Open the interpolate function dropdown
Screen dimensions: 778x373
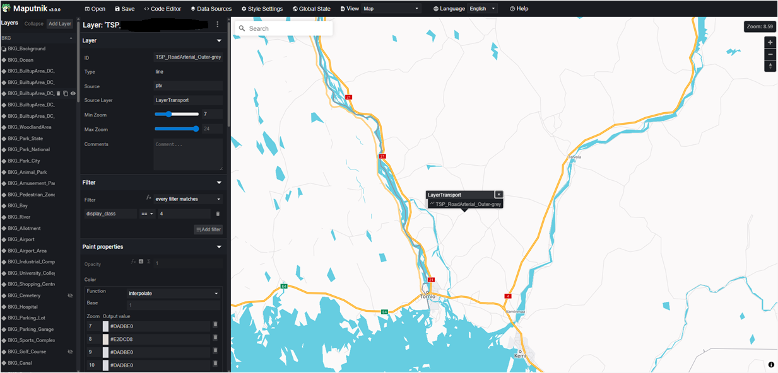click(174, 294)
